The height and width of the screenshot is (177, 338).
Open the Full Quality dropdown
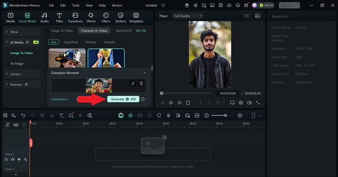click(x=188, y=16)
